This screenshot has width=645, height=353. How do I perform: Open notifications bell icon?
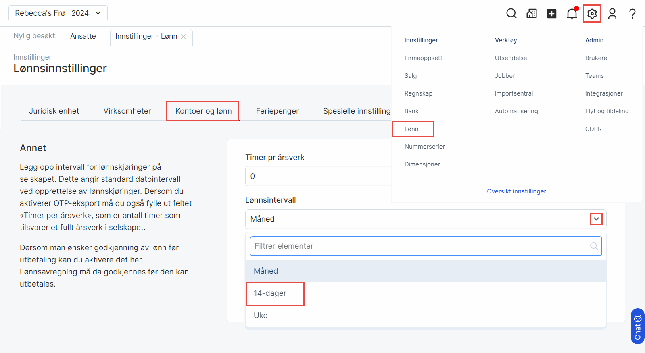[x=572, y=14]
